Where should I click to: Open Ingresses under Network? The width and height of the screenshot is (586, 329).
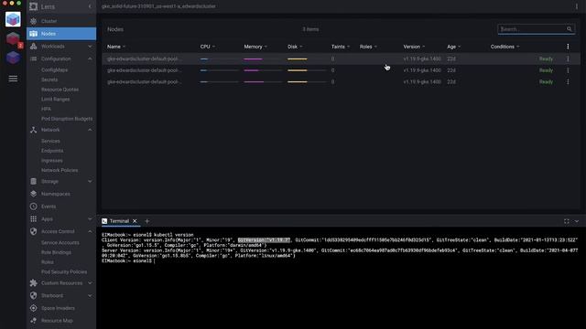[x=52, y=161]
